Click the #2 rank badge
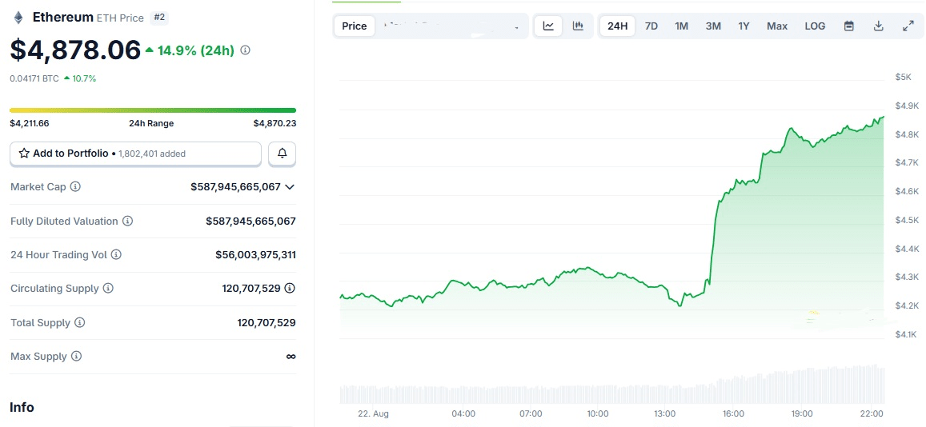Screen dimensions: 926x427 tap(159, 18)
